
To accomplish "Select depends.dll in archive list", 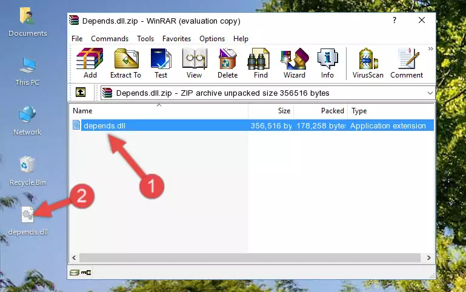I will pyautogui.click(x=104, y=125).
